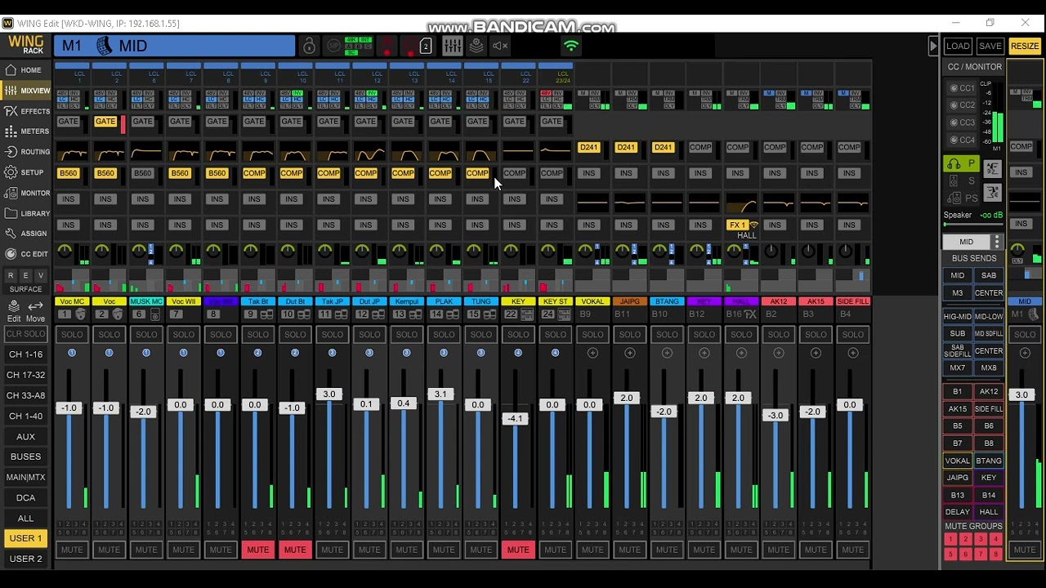Click the singer icon on channel Voc MC
This screenshot has width=1046, height=588.
click(81, 314)
